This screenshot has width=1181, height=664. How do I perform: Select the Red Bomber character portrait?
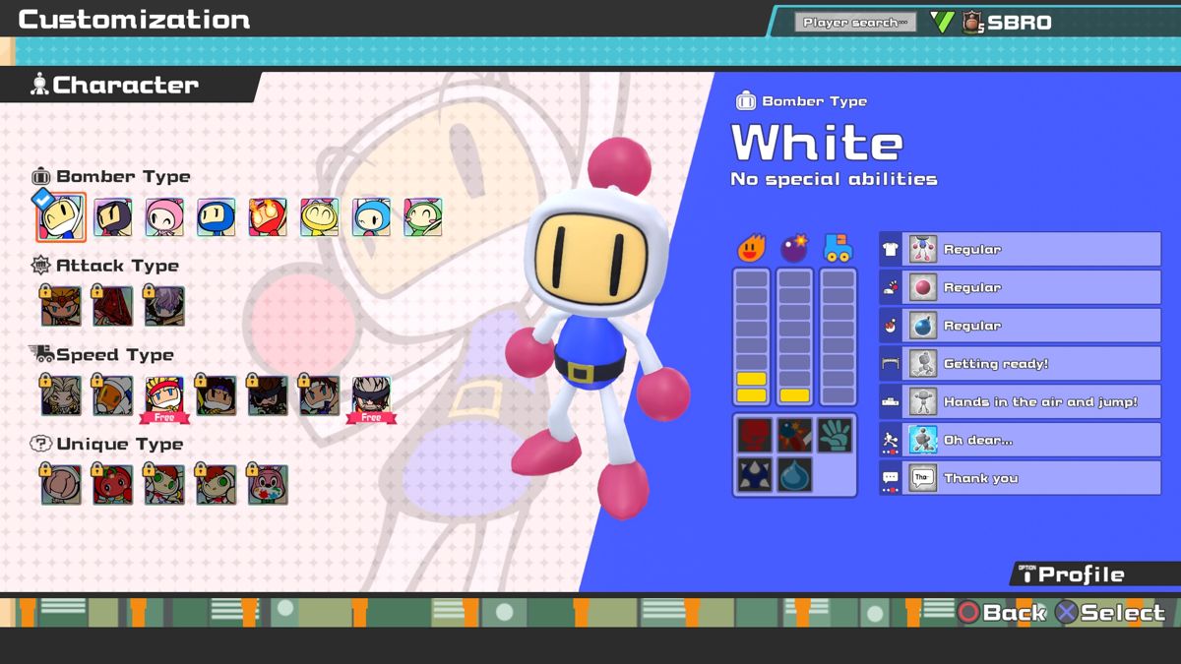pyautogui.click(x=266, y=216)
